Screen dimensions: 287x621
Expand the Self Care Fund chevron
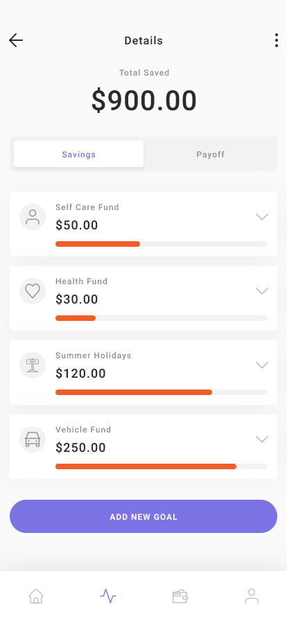(262, 217)
